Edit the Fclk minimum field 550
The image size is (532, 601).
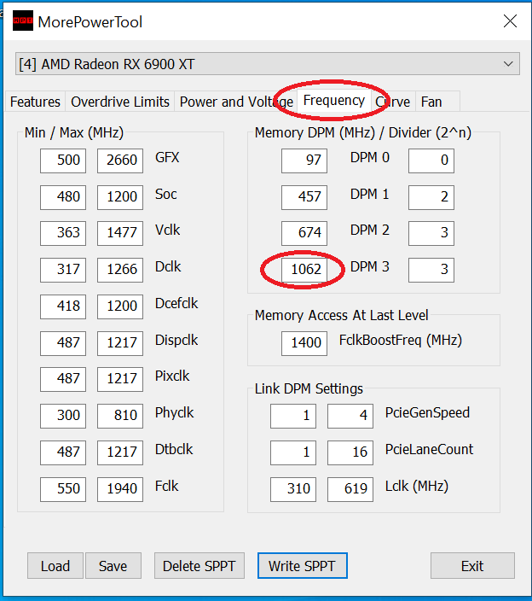(x=63, y=489)
